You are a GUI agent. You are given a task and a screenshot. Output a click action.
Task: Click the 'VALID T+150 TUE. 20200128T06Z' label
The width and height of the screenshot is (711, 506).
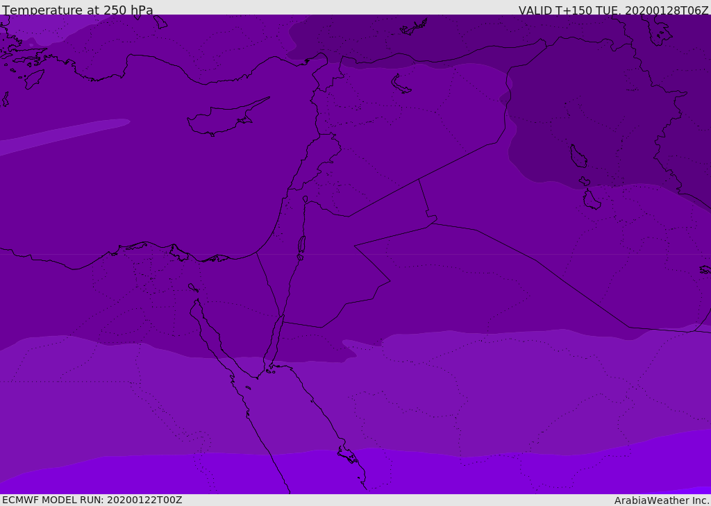coord(614,10)
